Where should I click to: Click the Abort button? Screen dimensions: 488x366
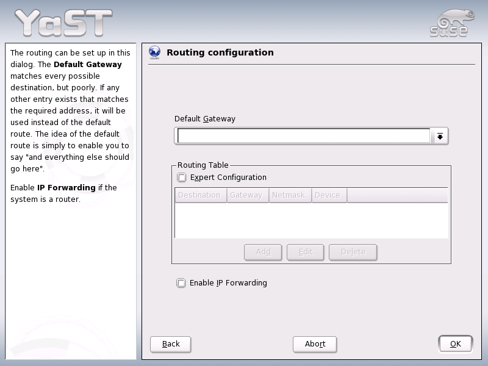[314, 343]
